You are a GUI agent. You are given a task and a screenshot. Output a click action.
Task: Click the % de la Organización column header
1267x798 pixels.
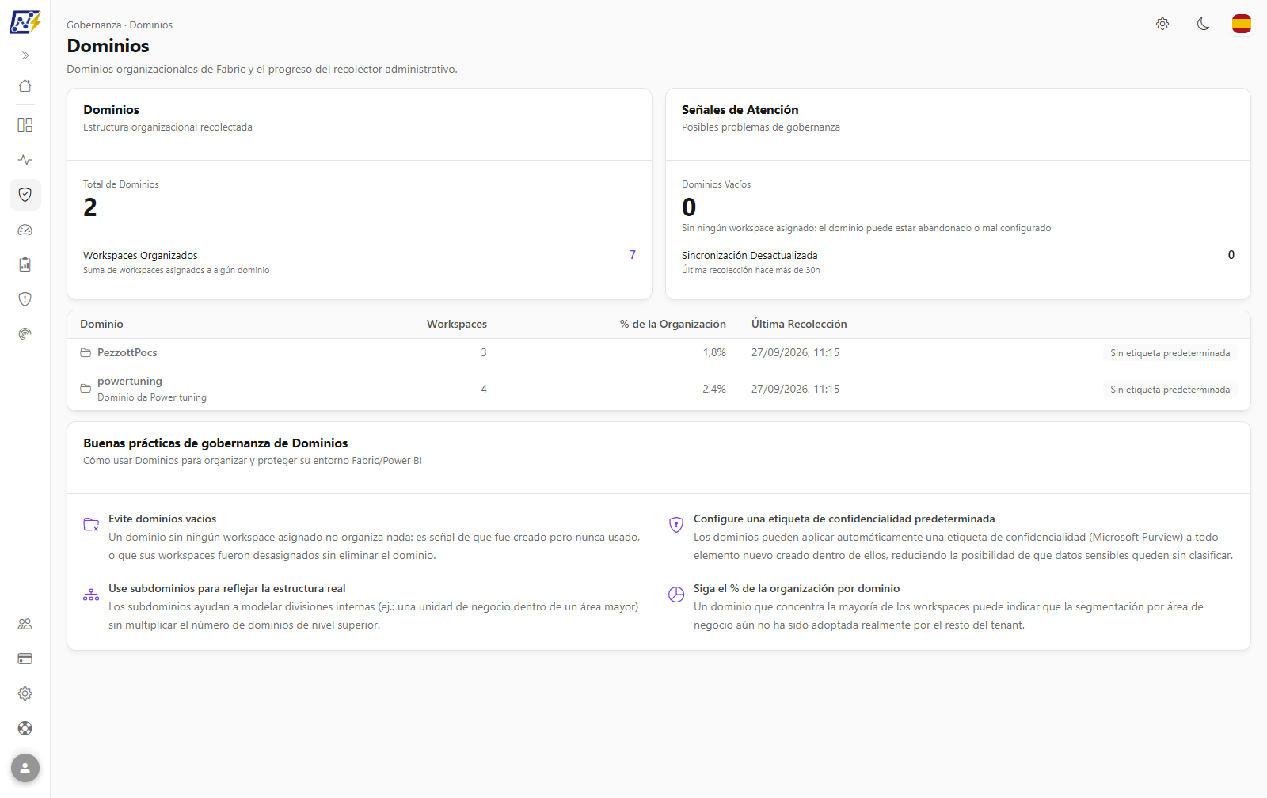[673, 325]
